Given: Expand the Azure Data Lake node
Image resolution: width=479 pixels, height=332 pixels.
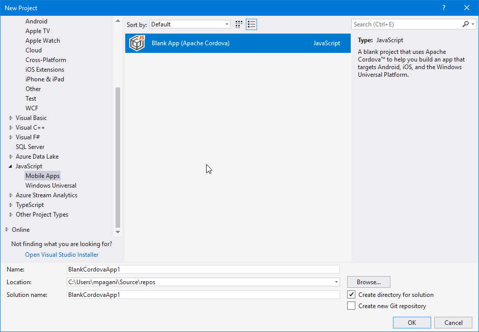Looking at the screenshot, I should coord(11,157).
